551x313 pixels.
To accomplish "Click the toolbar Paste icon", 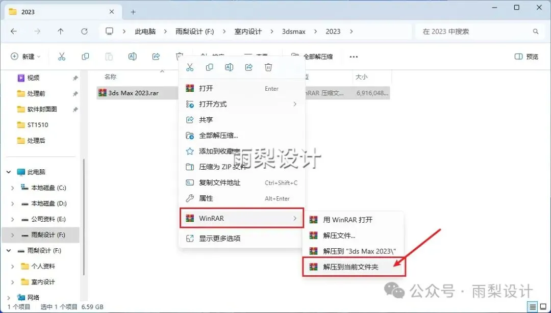I will [x=109, y=57].
